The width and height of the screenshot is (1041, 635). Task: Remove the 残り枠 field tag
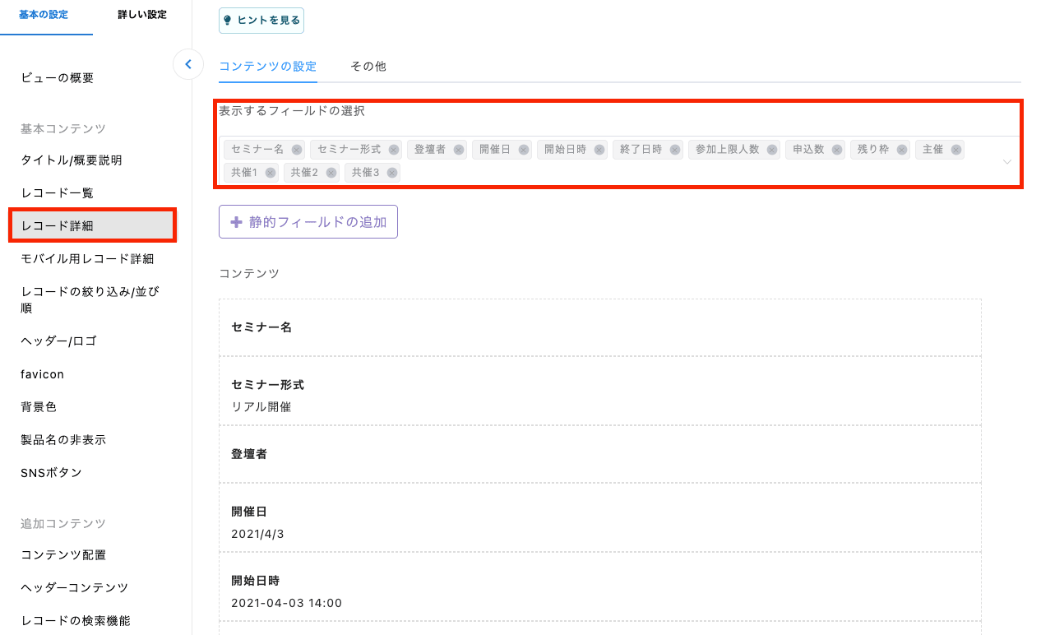902,150
